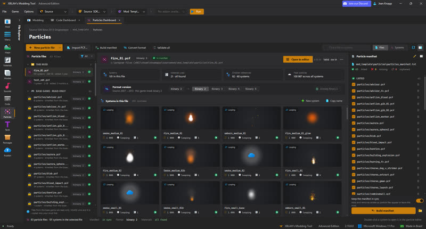Click the panel icon in Particle manifest header
426x229 pixels.
[x=421, y=56]
